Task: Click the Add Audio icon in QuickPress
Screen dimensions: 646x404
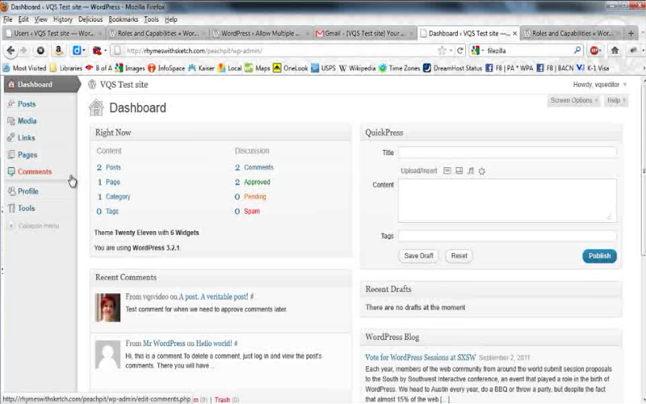Action: coord(471,170)
